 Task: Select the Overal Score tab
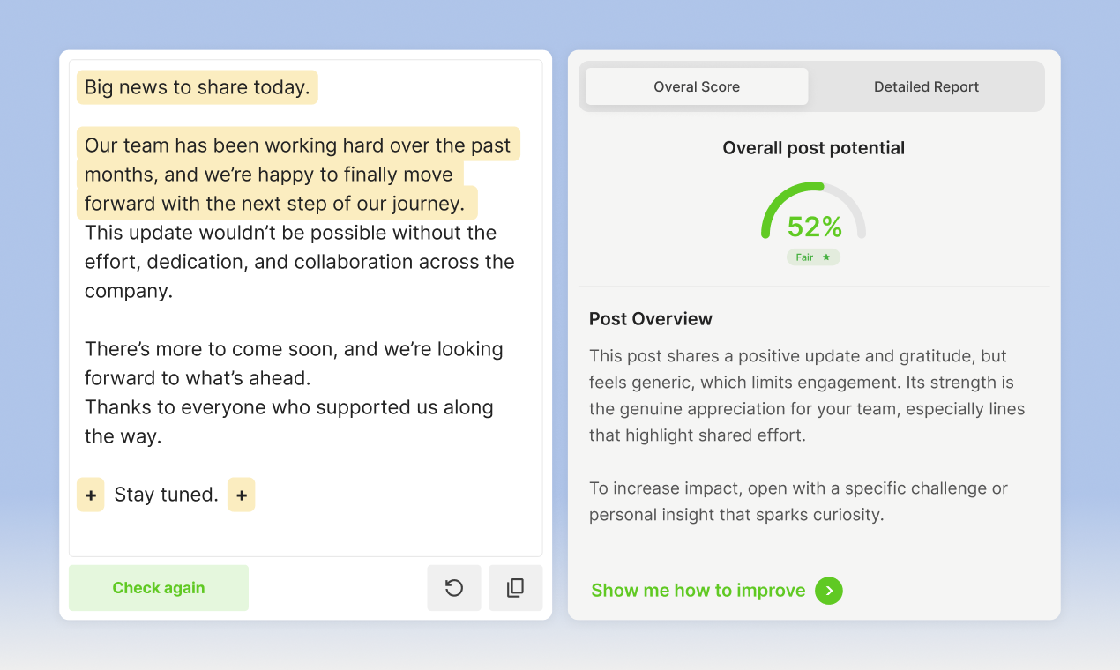click(695, 86)
